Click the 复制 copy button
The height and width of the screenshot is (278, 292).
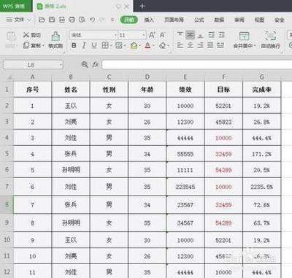pos(34,45)
